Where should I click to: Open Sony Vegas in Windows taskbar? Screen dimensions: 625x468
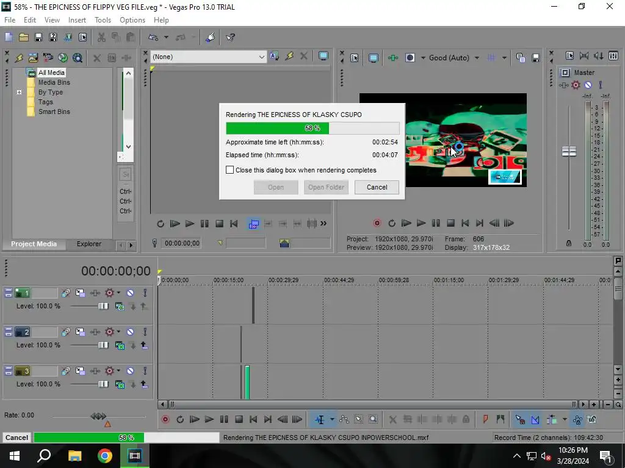(x=134, y=456)
